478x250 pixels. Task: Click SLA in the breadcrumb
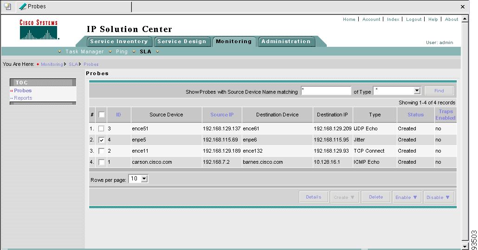(x=73, y=64)
